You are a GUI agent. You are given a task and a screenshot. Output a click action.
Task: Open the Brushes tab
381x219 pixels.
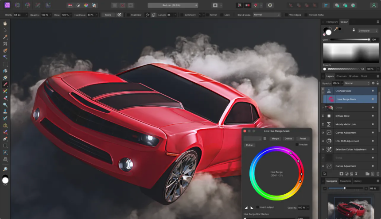[x=354, y=76]
